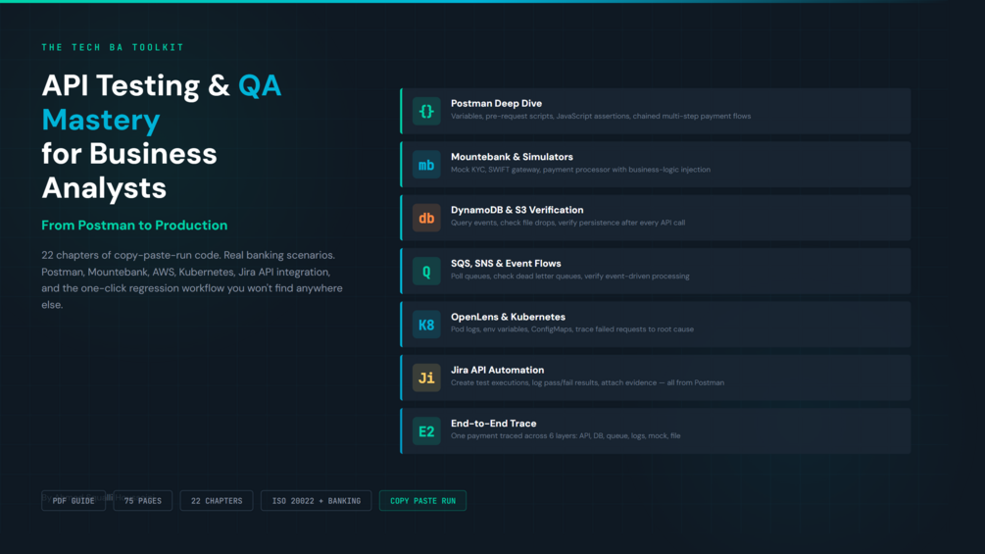Viewport: 985px width, 554px height.
Task: Click the Kubernetes 'K8' icon
Action: (426, 325)
